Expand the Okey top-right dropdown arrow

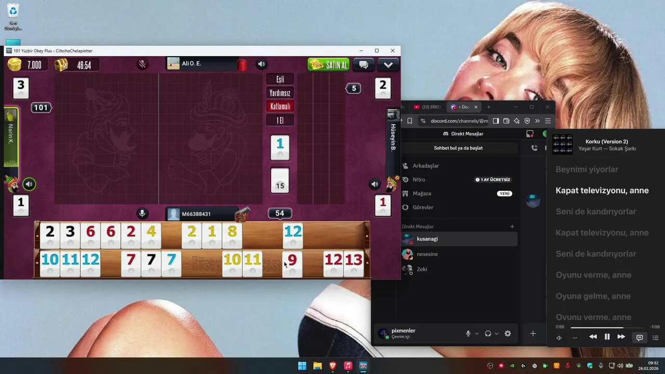388,64
